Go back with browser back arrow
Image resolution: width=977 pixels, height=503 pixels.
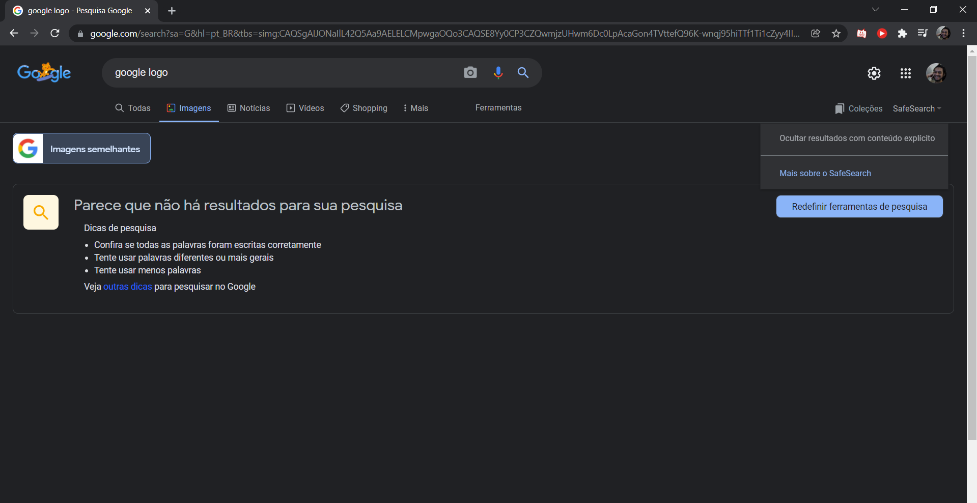(14, 33)
